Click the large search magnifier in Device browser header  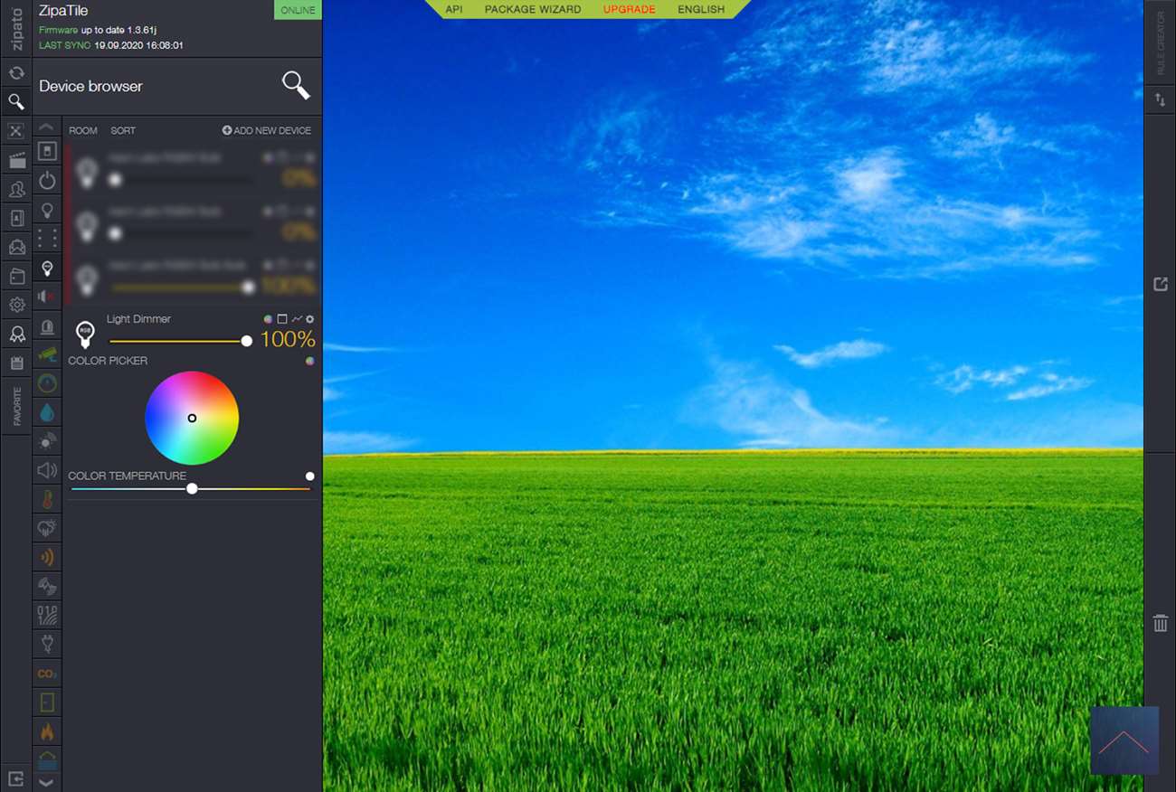(x=296, y=85)
